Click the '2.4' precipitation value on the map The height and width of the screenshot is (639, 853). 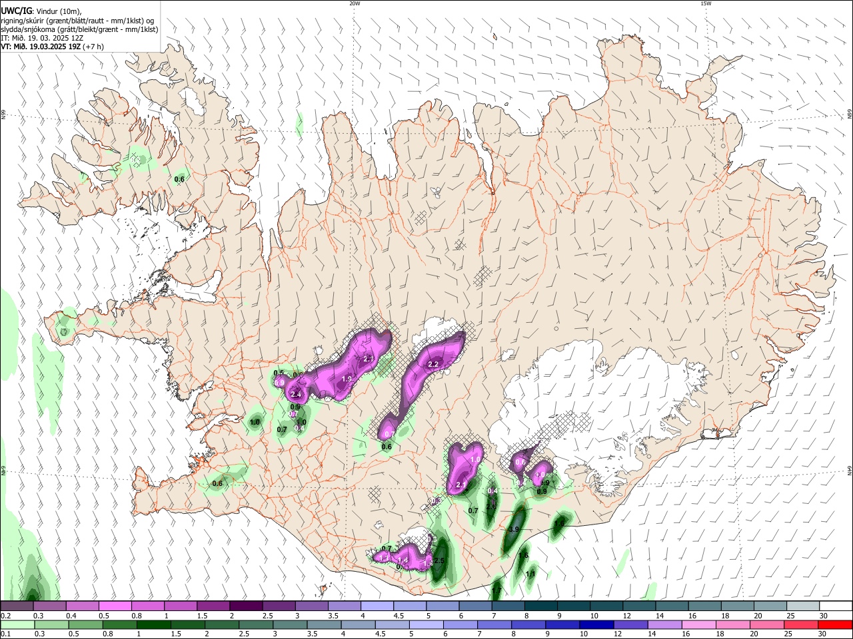[x=297, y=395]
